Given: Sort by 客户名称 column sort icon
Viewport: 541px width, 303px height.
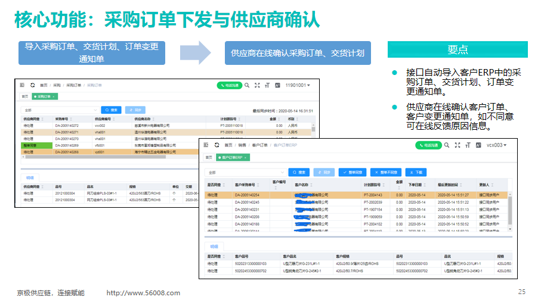Looking at the screenshot, I should [311, 185].
